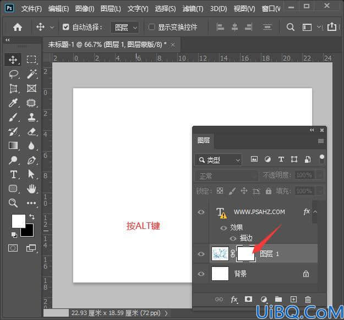
Task: Delete layer using trash icon
Action: click(x=308, y=300)
